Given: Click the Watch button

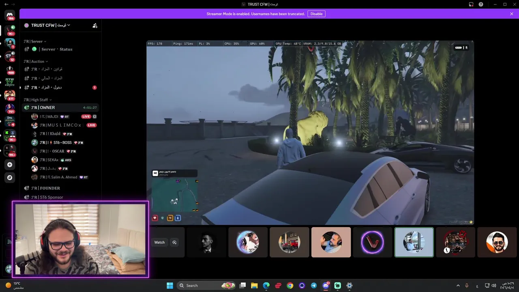Looking at the screenshot, I should click(159, 243).
